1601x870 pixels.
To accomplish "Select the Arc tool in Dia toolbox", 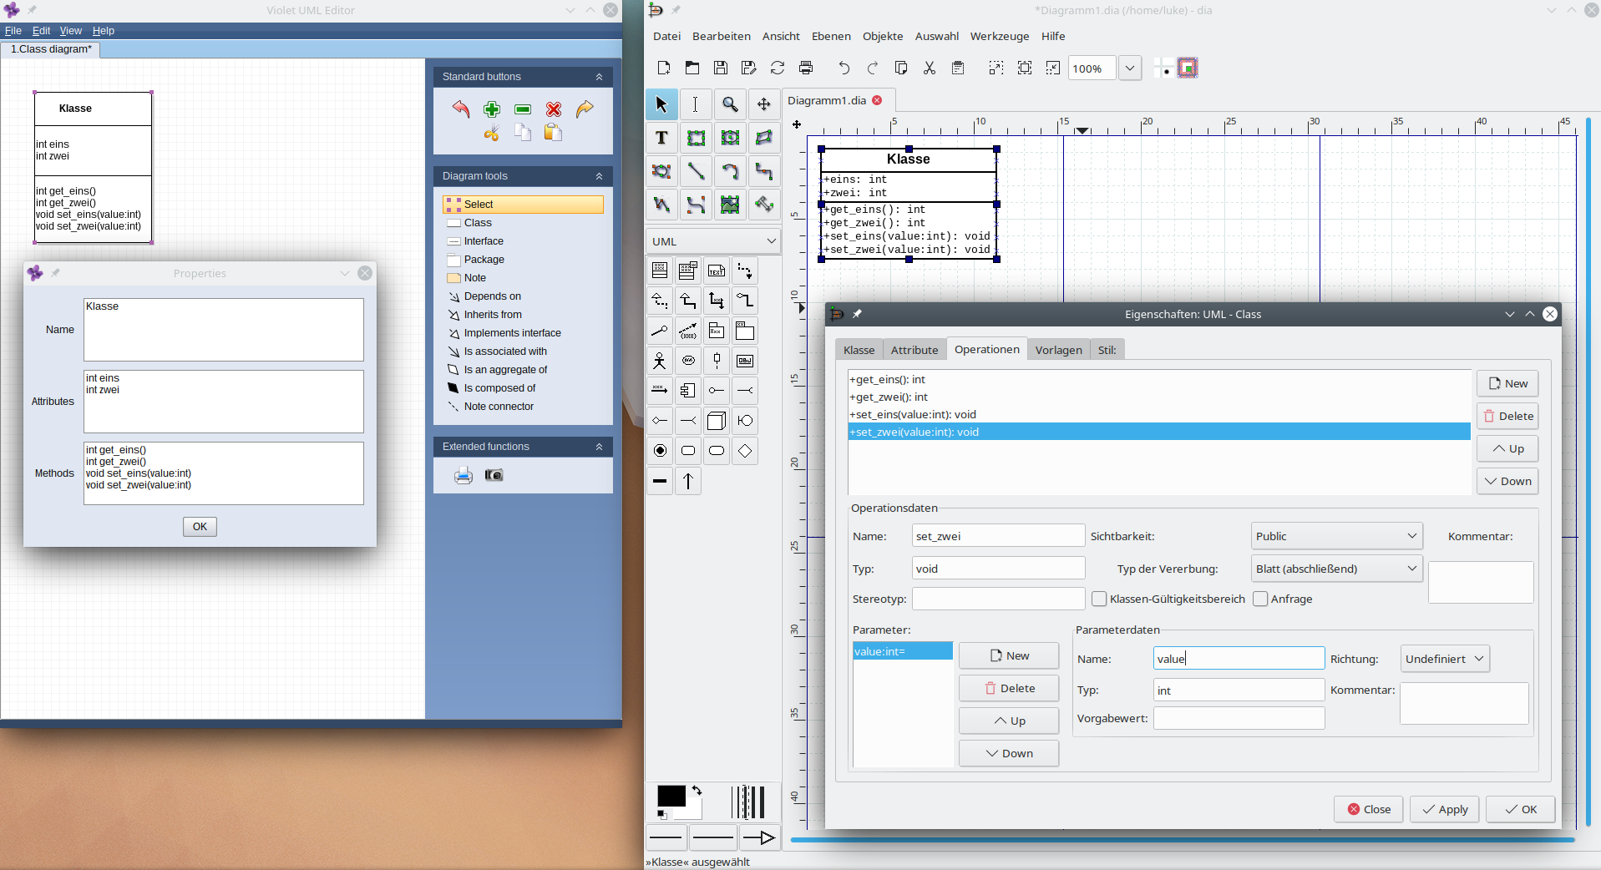I will pos(730,171).
